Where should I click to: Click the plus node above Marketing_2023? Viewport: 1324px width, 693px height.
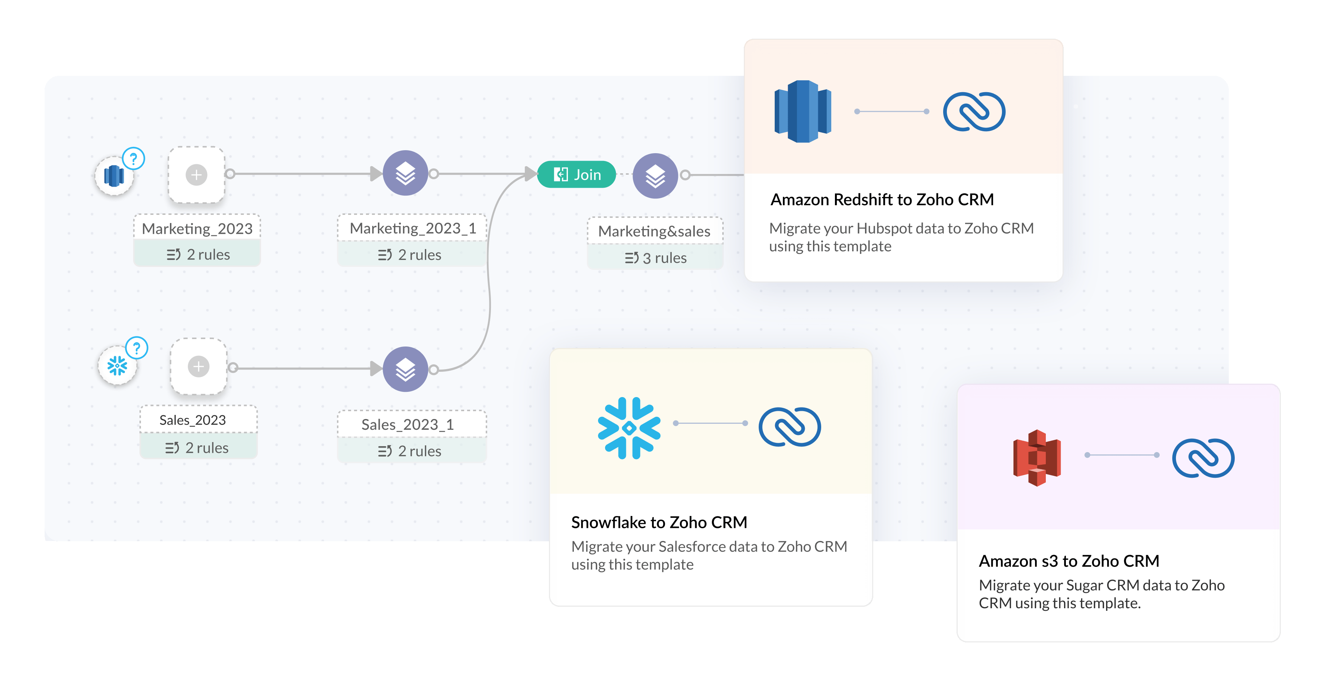coord(196,175)
